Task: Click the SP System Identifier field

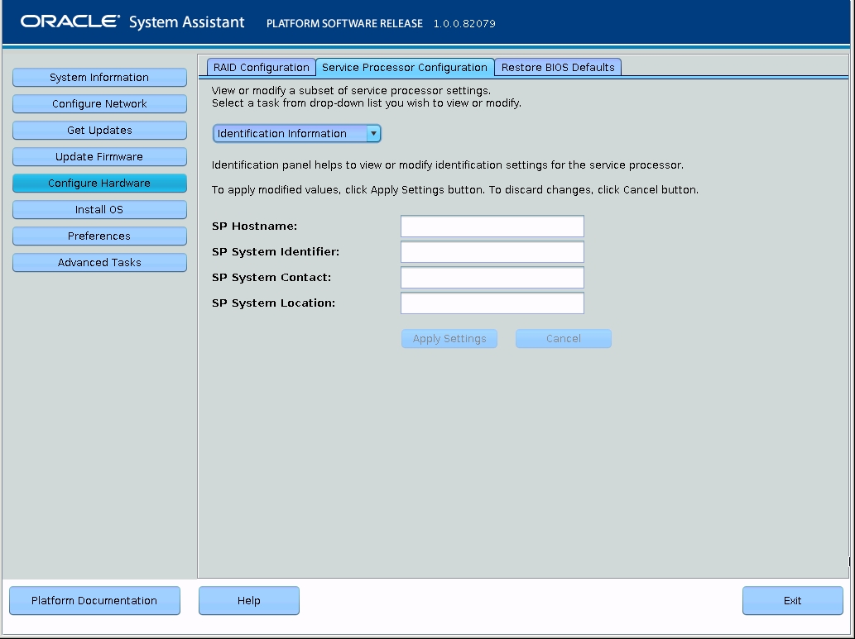Action: (x=492, y=251)
